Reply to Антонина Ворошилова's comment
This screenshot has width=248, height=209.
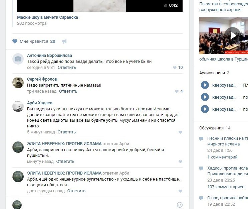pyautogui.click(x=67, y=68)
